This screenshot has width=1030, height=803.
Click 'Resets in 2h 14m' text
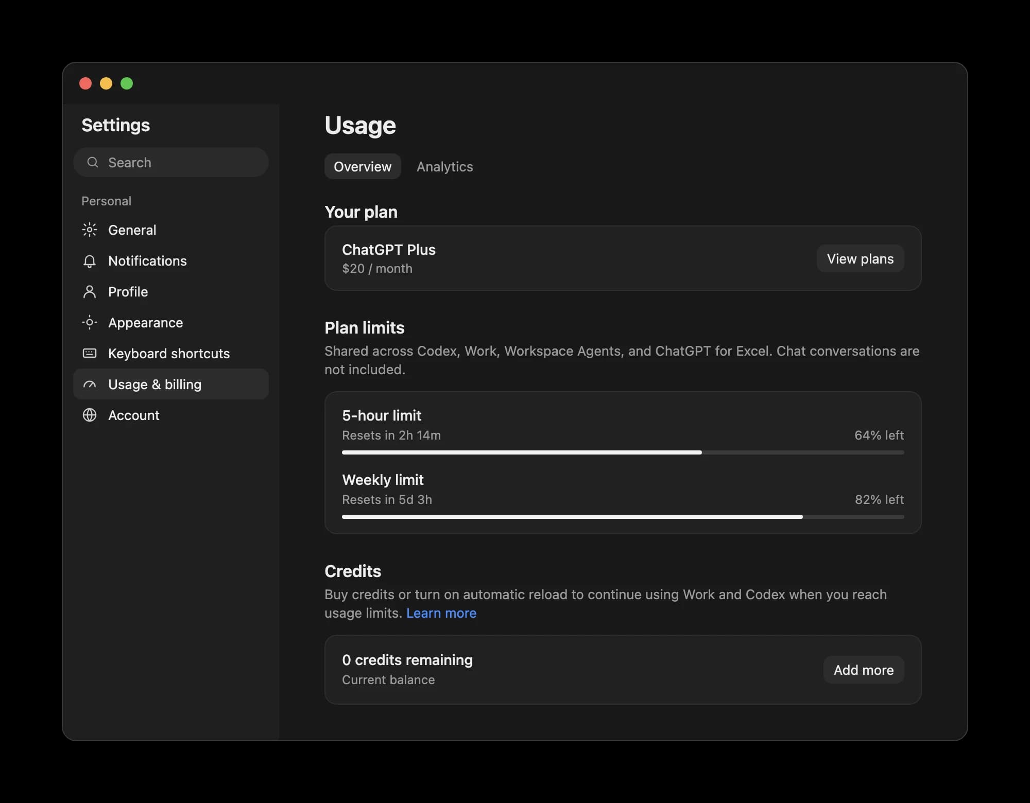(x=391, y=435)
